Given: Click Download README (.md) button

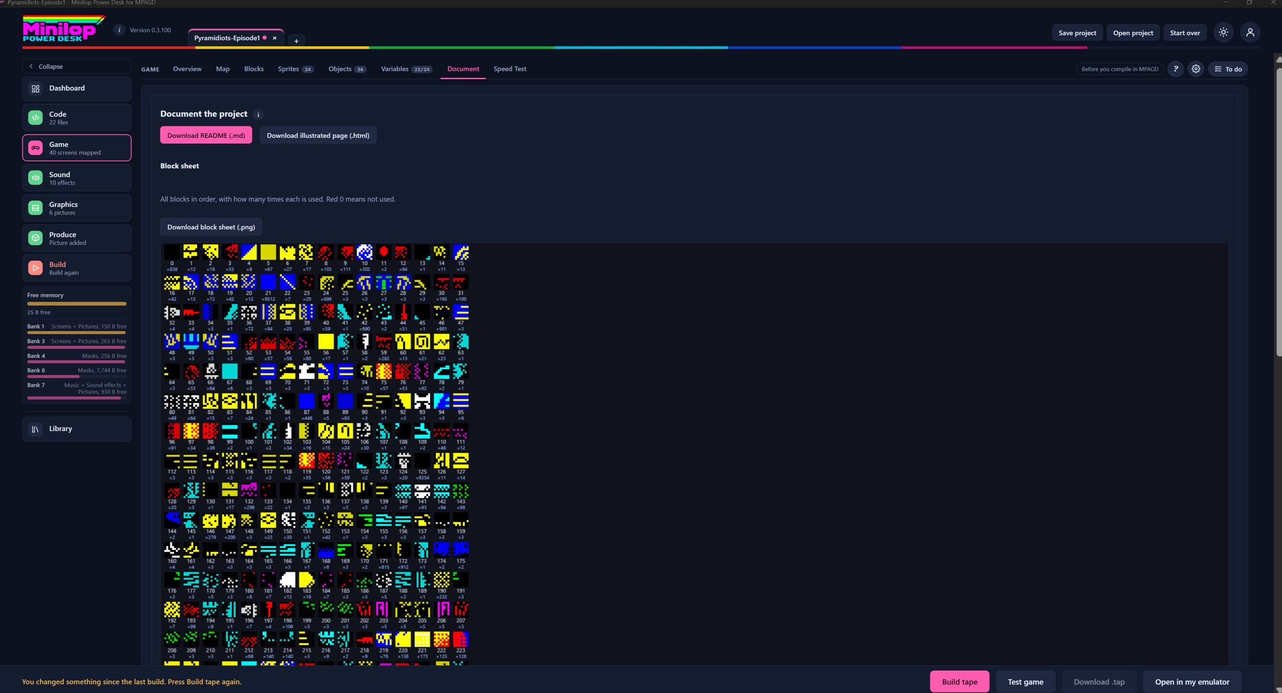Looking at the screenshot, I should pyautogui.click(x=206, y=136).
